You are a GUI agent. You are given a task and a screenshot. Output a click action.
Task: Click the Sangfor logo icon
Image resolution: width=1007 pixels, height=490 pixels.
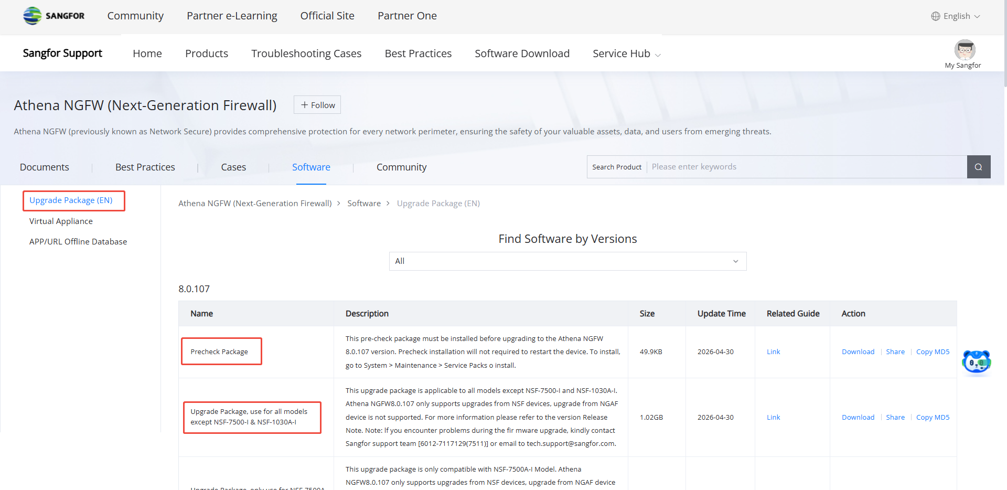click(x=33, y=16)
